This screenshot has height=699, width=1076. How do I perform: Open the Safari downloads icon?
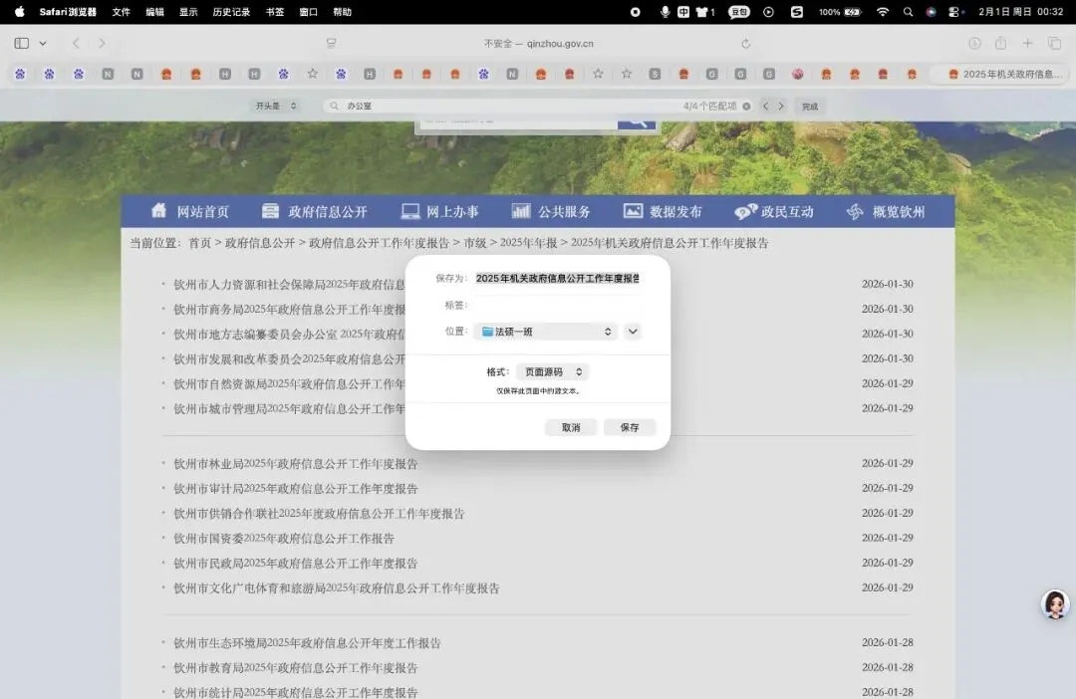pyautogui.click(x=974, y=43)
